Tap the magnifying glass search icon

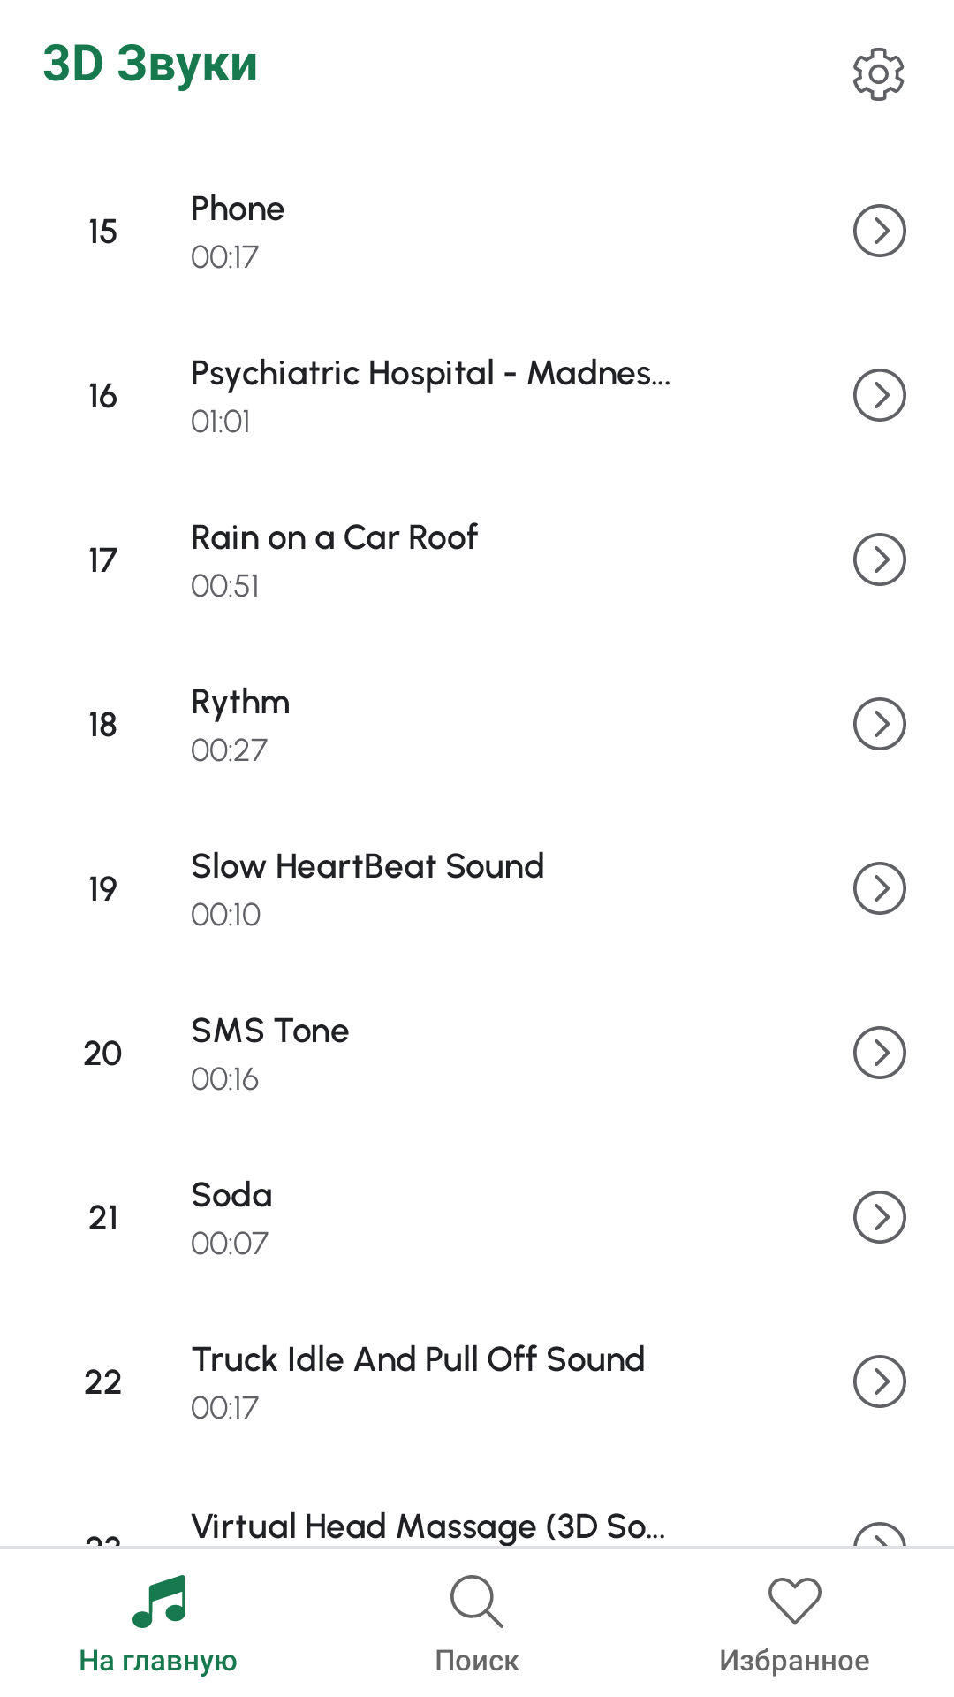(476, 1601)
